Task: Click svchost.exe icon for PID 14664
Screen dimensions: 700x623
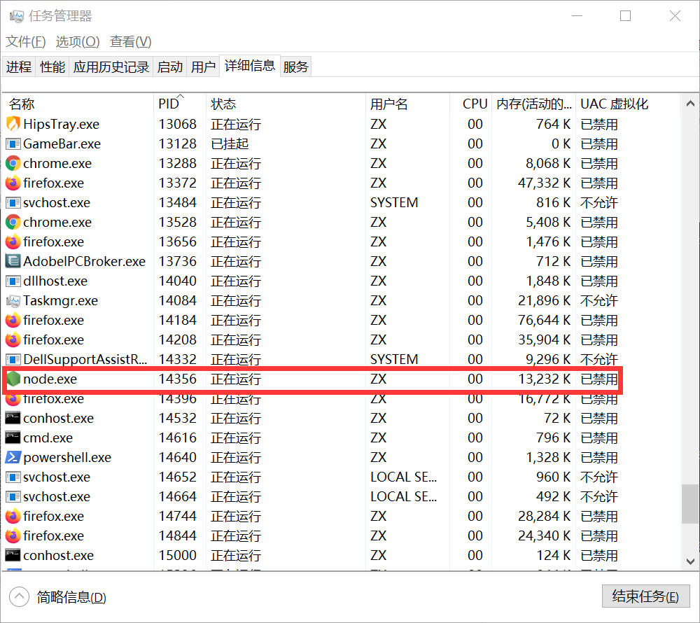Action: point(13,497)
